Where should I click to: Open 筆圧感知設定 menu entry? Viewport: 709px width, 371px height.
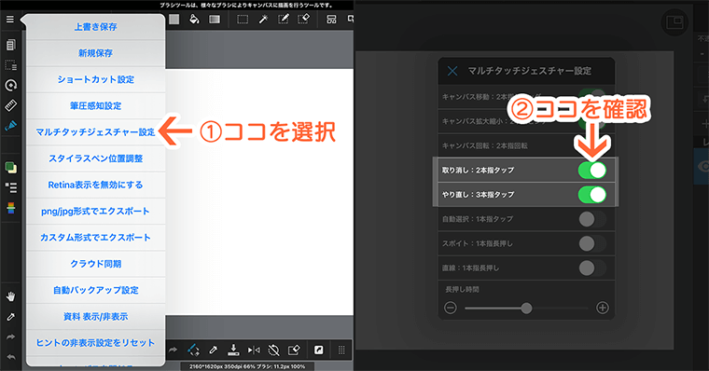(95, 105)
